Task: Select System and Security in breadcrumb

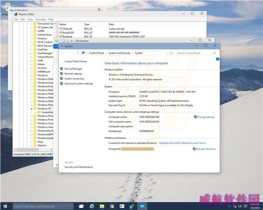Action: point(119,53)
